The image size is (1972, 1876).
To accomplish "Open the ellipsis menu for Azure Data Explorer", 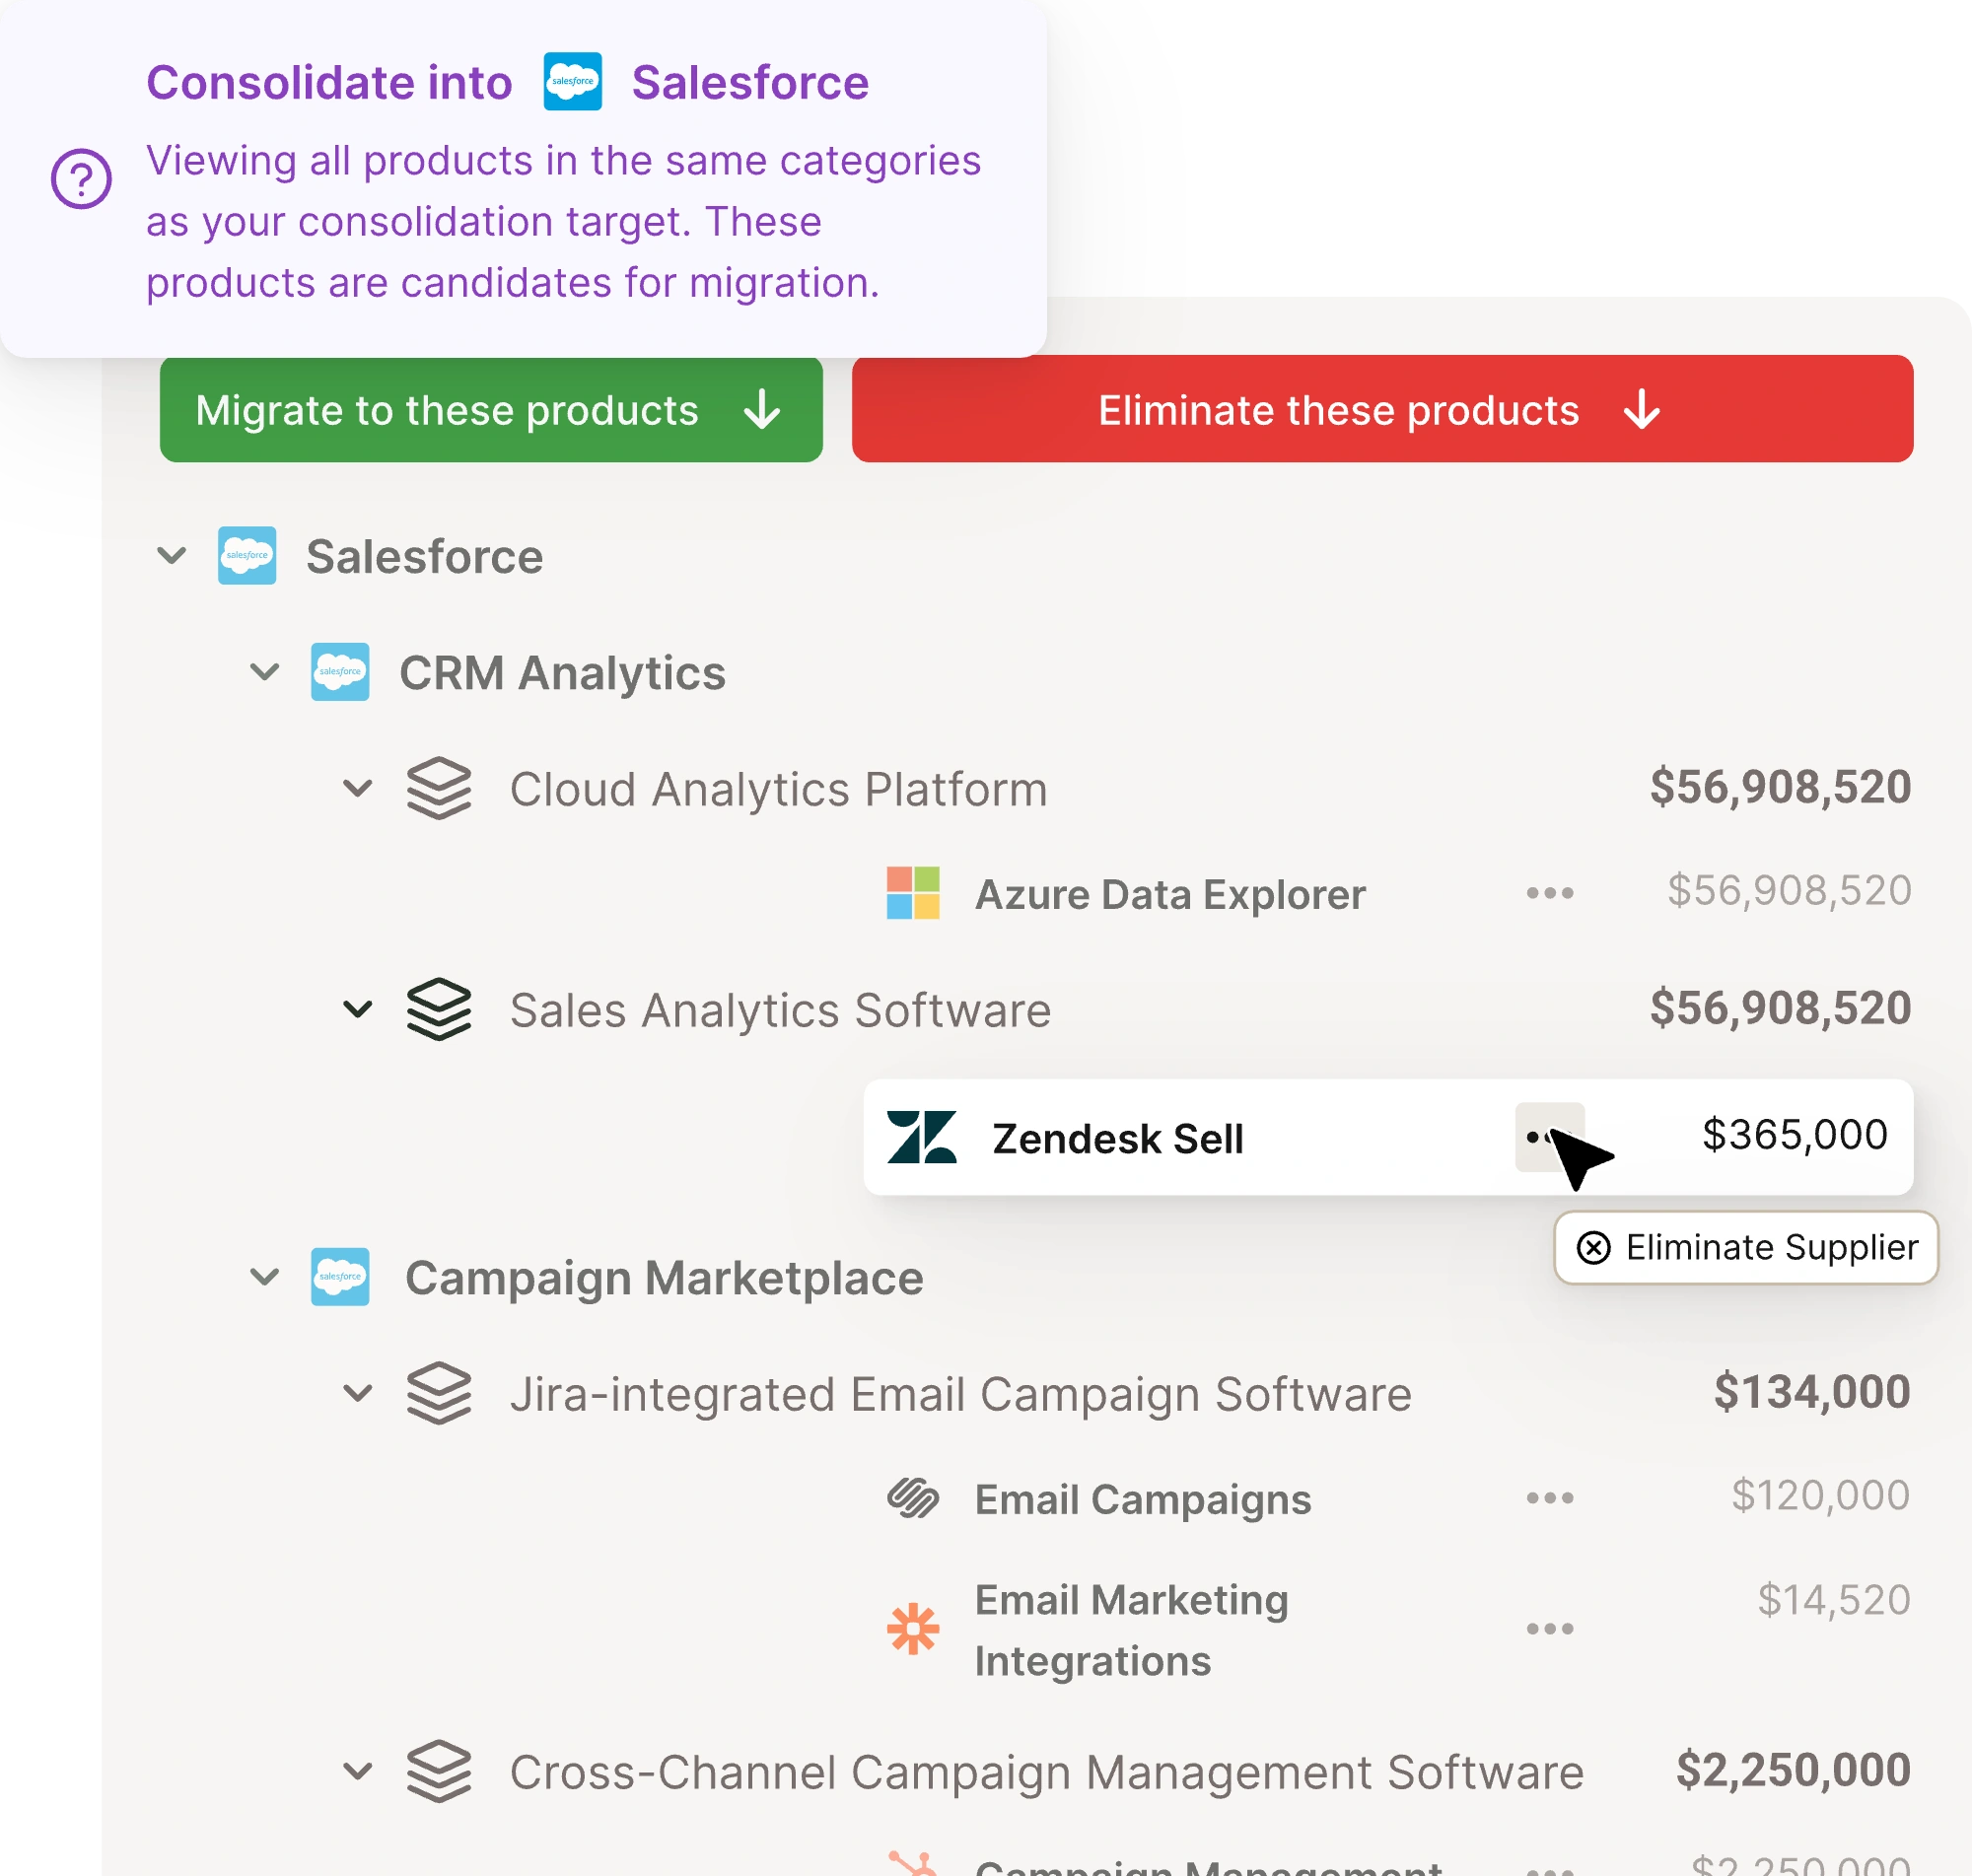I will pos(1550,893).
